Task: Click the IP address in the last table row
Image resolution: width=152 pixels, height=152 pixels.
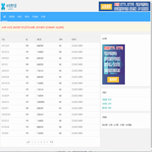Action: click(5, 133)
